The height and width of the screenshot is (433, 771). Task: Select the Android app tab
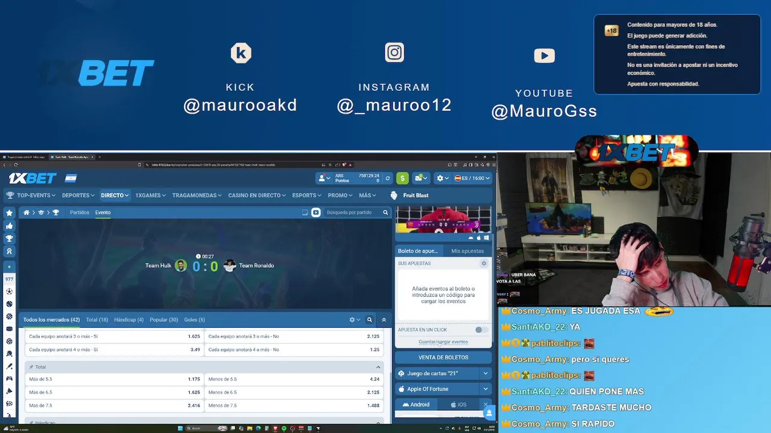(416, 405)
